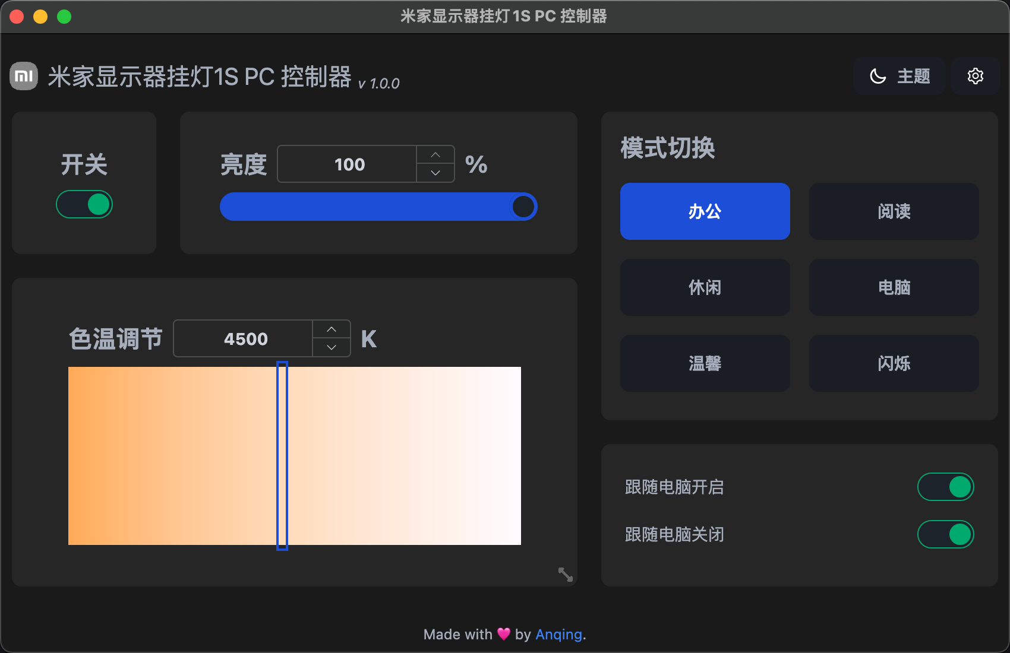
Task: Select the 办公 office mode
Action: click(x=705, y=211)
